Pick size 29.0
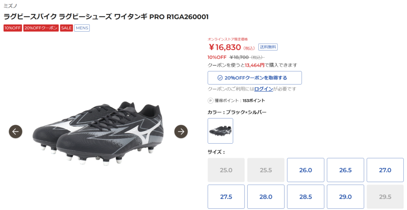The width and height of the screenshot is (407, 210). click(345, 197)
